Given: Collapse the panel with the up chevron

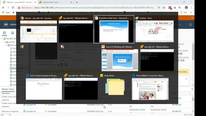Looking at the screenshot, I should tap(186, 79).
